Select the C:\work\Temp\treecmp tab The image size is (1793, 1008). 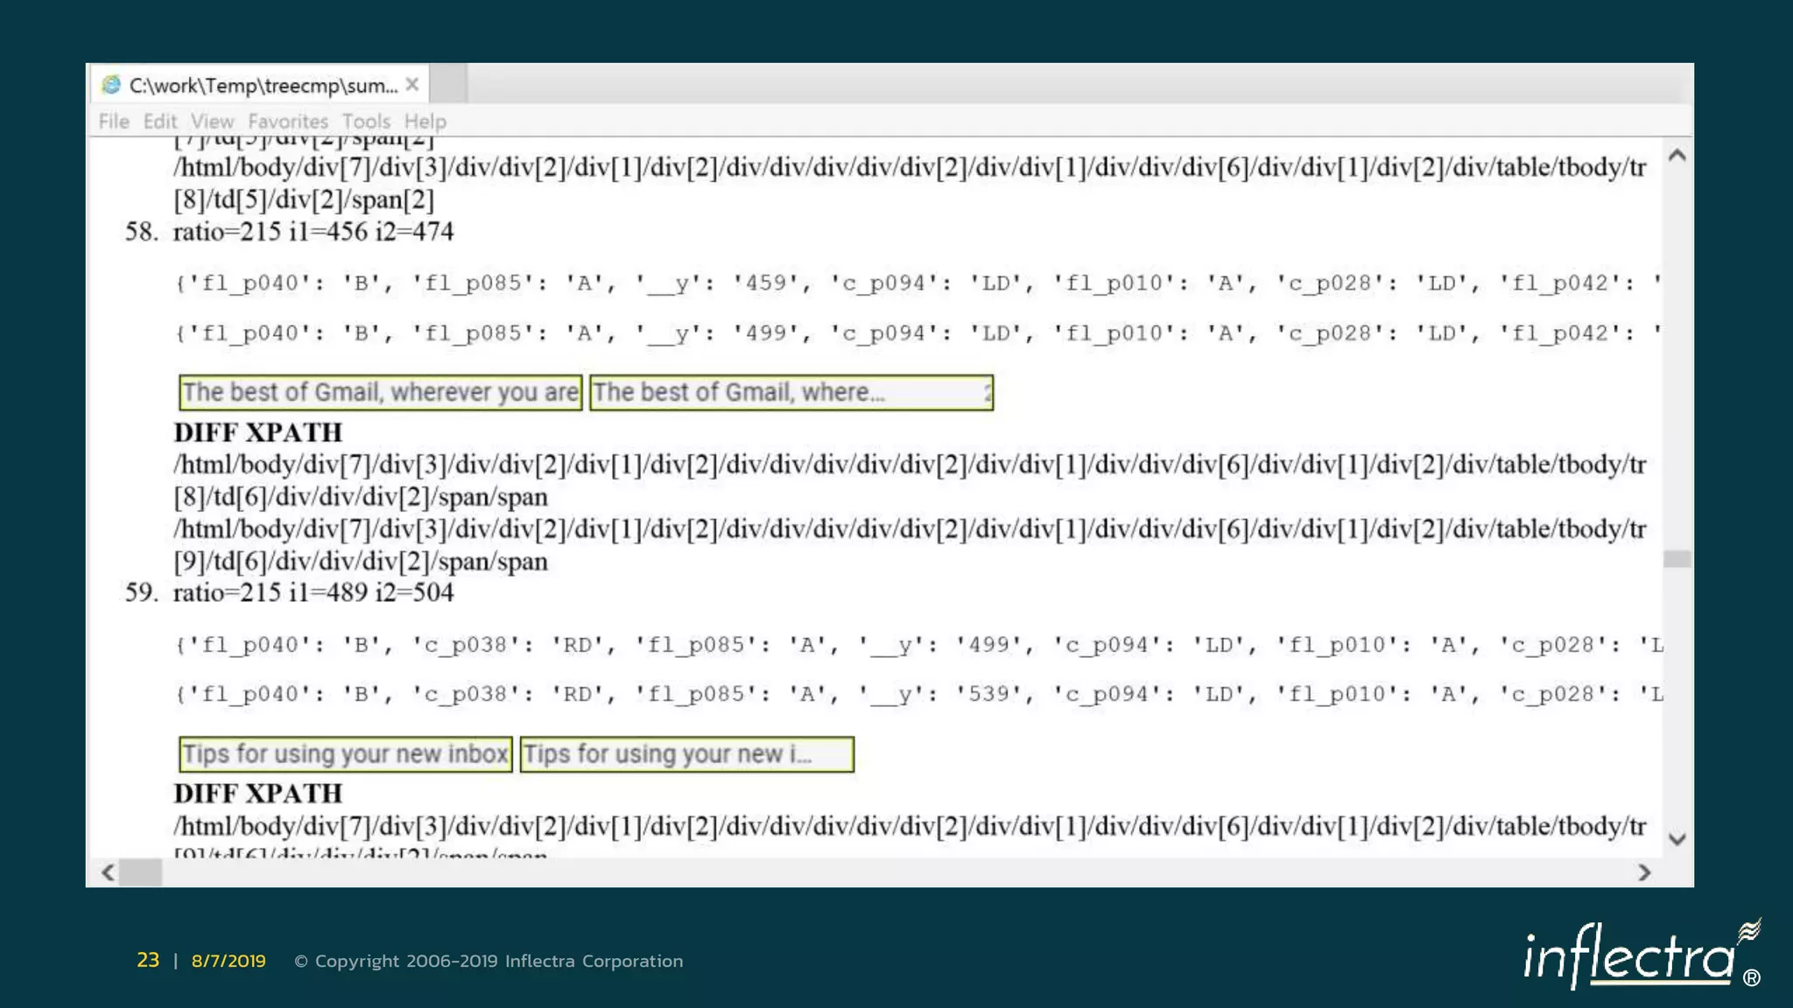(263, 85)
